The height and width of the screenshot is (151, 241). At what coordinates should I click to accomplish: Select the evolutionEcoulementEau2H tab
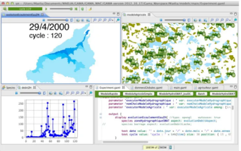tap(23, 15)
